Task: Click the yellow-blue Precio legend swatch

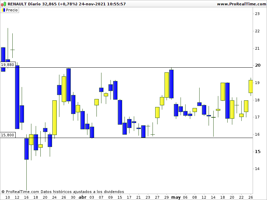Action: 3,10
